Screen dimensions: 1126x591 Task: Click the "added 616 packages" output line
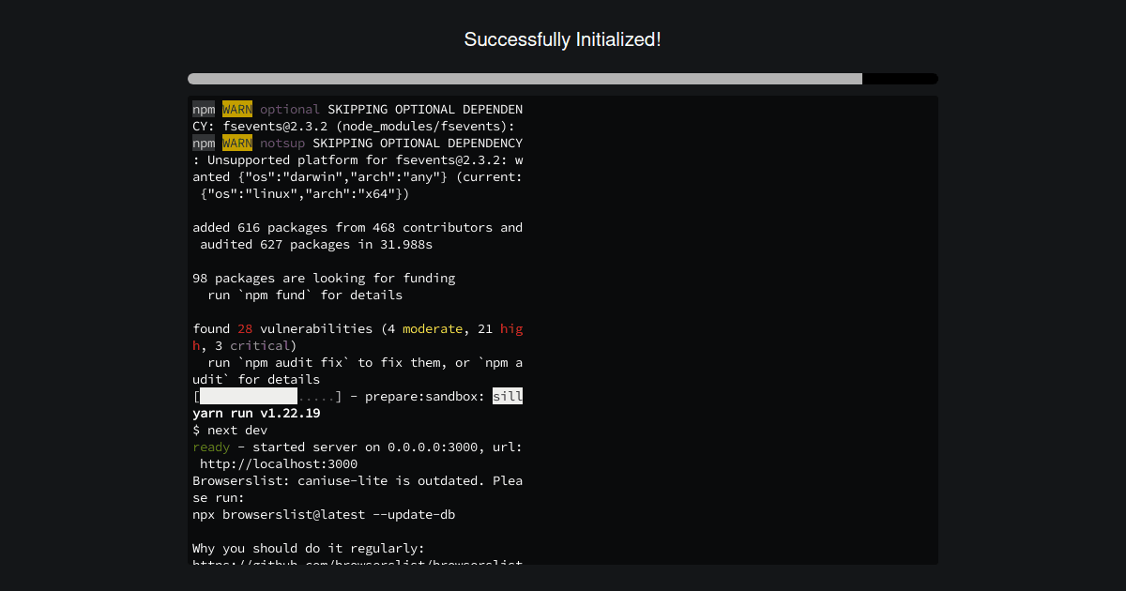tap(358, 228)
